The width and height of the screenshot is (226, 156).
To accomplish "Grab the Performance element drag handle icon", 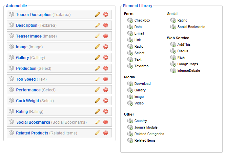I will pos(11,90).
